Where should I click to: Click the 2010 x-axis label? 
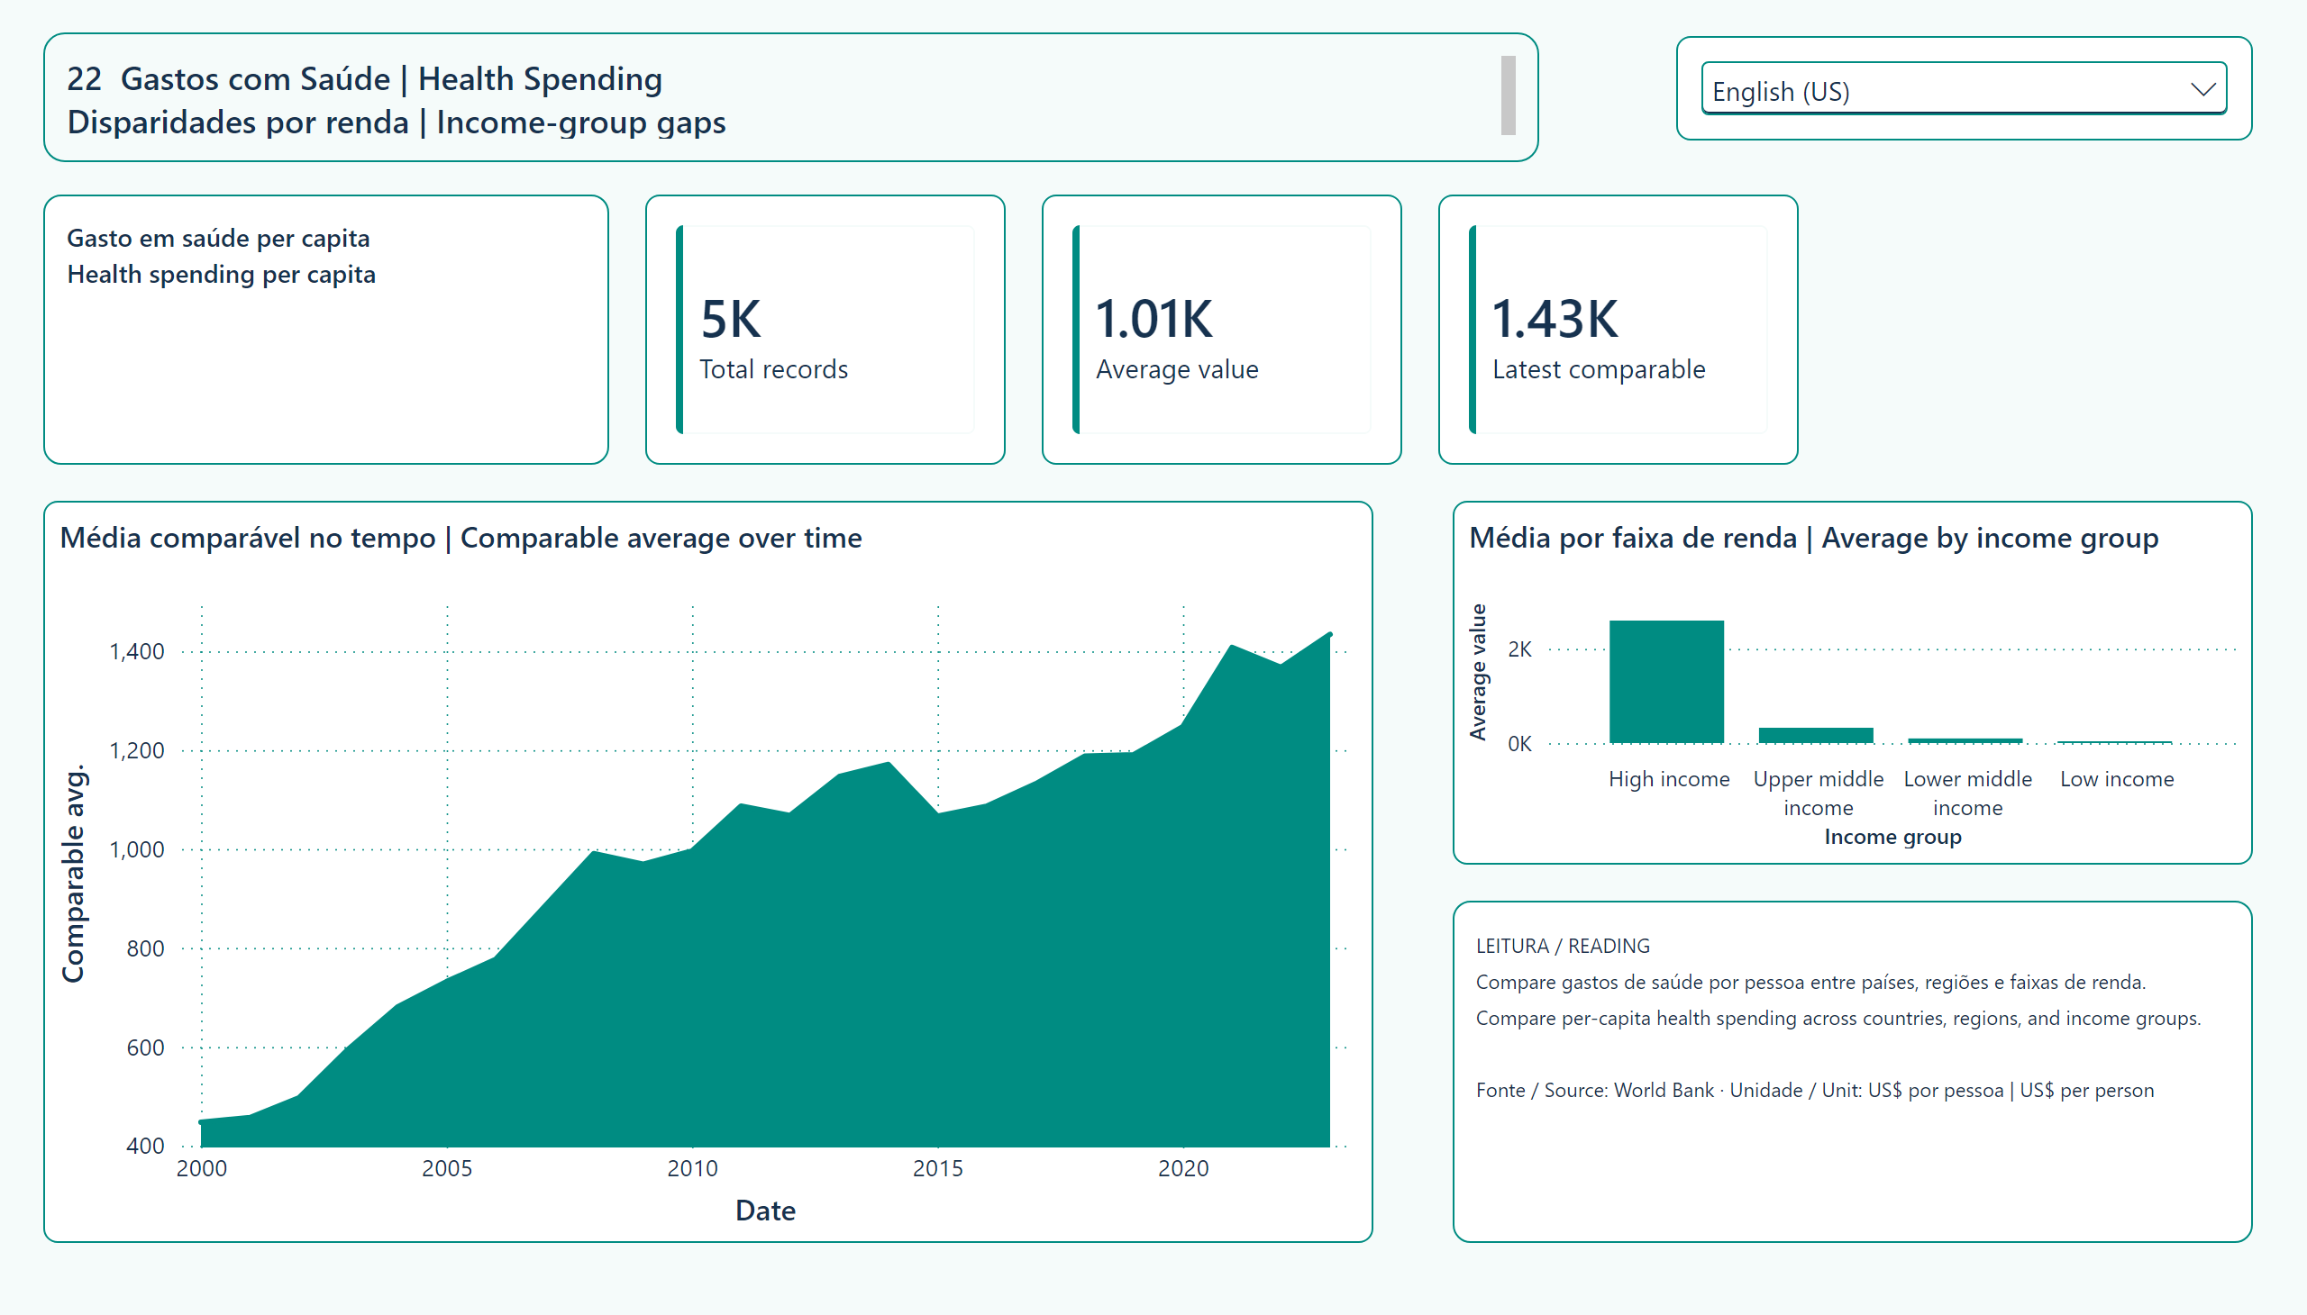tap(692, 1168)
